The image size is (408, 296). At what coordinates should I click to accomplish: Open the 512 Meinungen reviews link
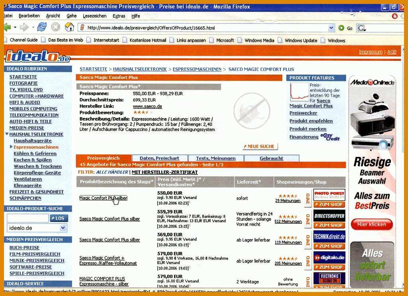(x=288, y=222)
